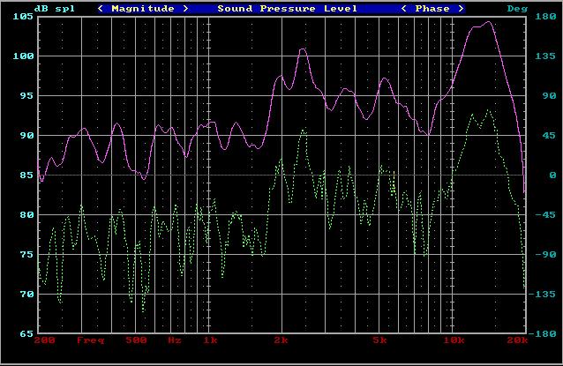Click the Sound Pressure Level title
The width and height of the screenshot is (563, 366).
pos(288,8)
